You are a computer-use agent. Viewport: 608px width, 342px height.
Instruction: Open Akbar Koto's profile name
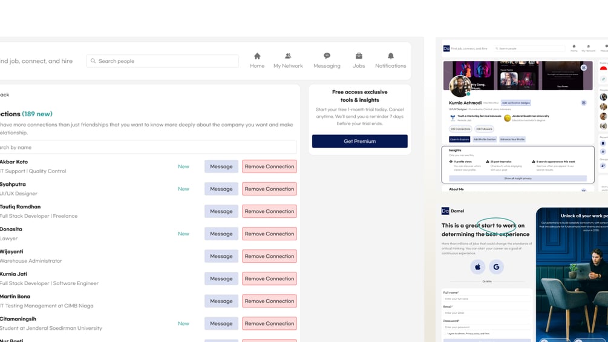pos(13,162)
